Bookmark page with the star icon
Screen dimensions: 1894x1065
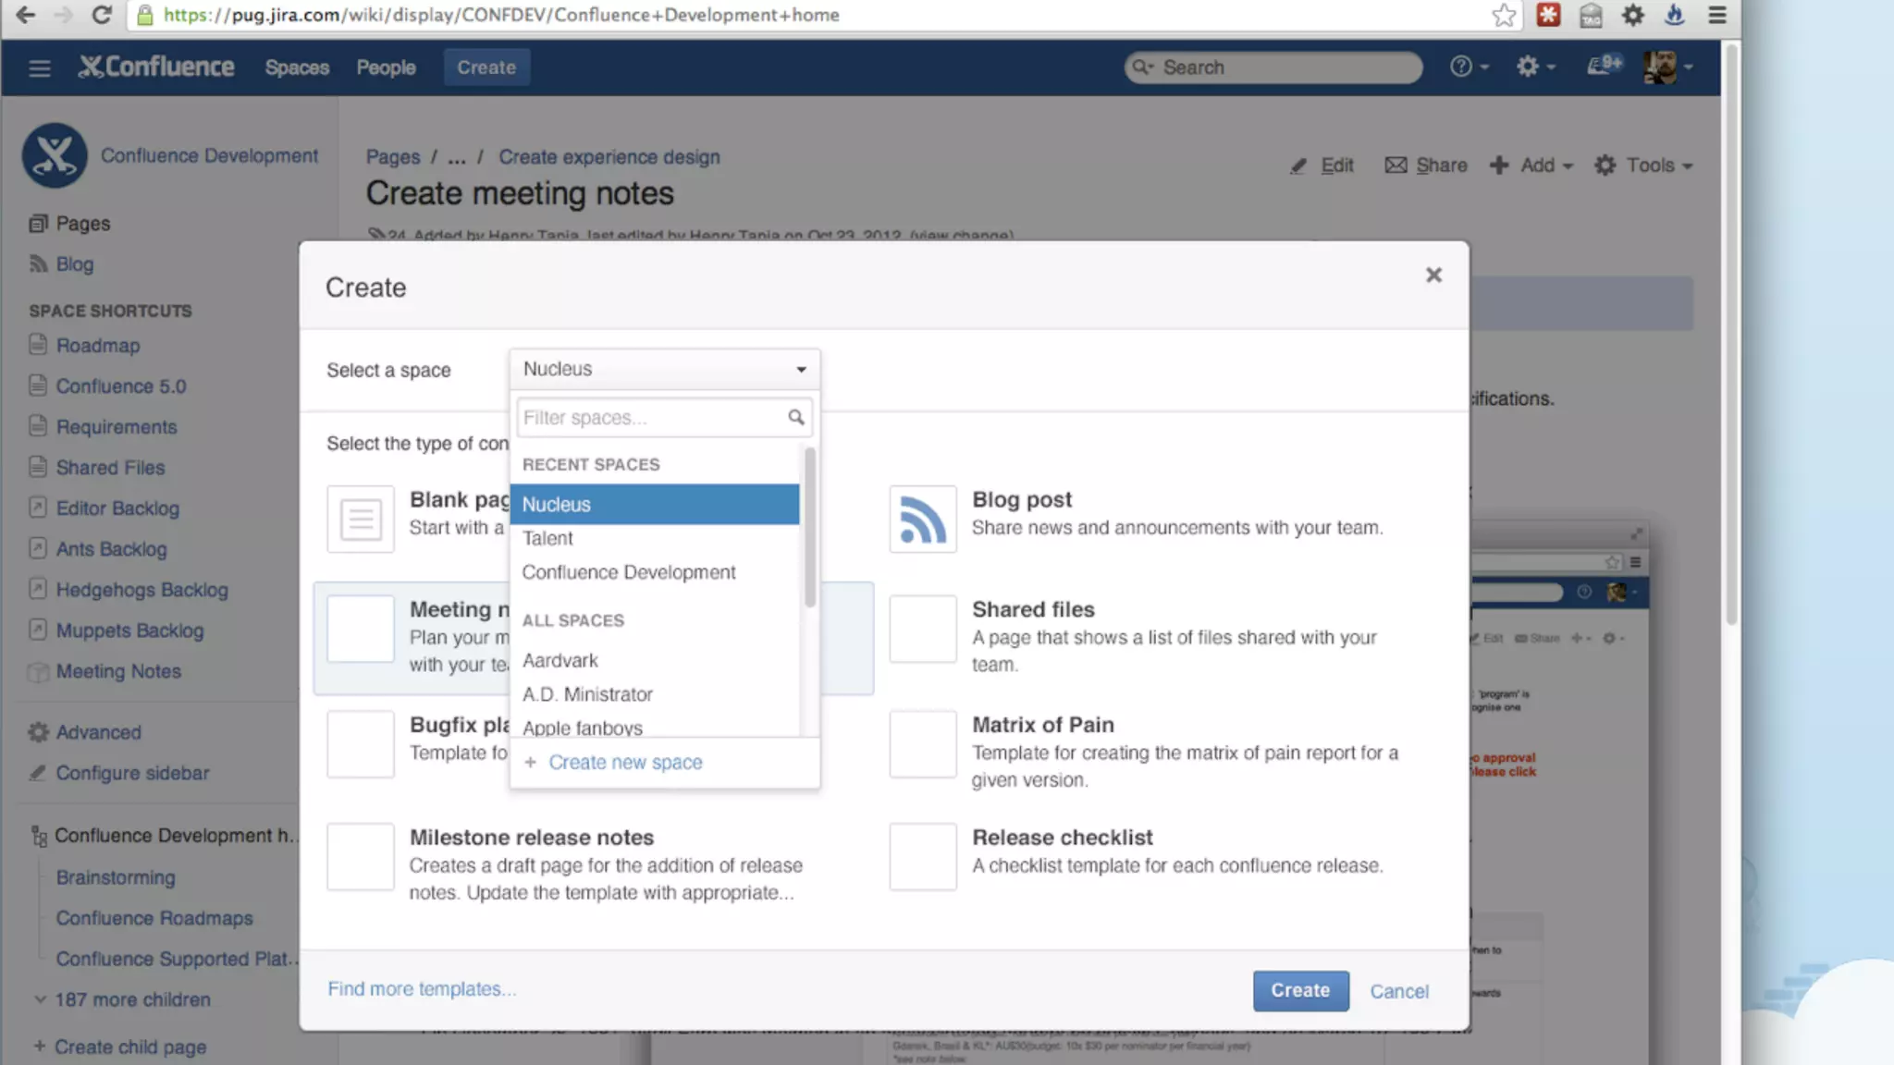[1504, 15]
